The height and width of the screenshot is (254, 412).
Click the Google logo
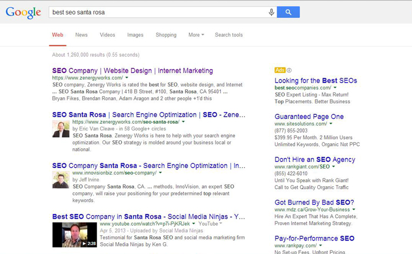24,12
